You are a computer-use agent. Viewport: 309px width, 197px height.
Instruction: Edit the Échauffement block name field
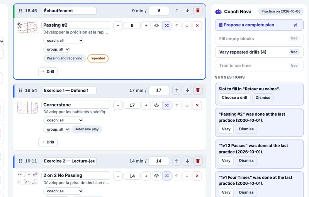click(x=69, y=11)
